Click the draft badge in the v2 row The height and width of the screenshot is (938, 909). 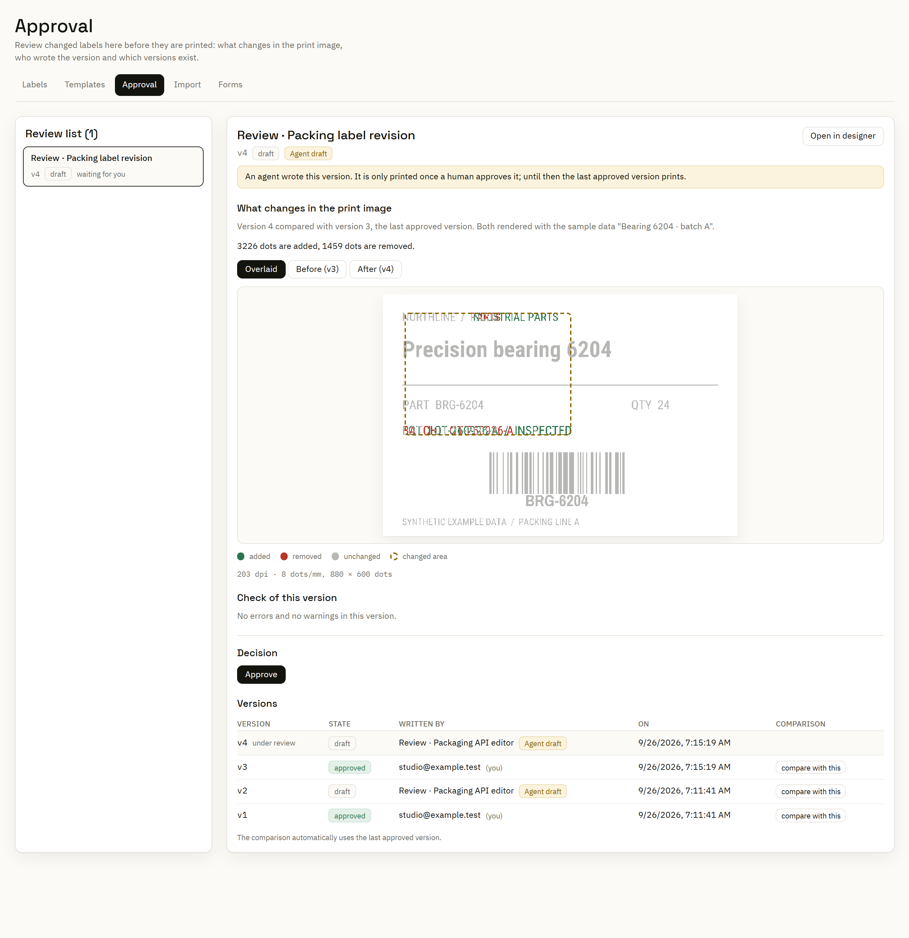click(342, 792)
